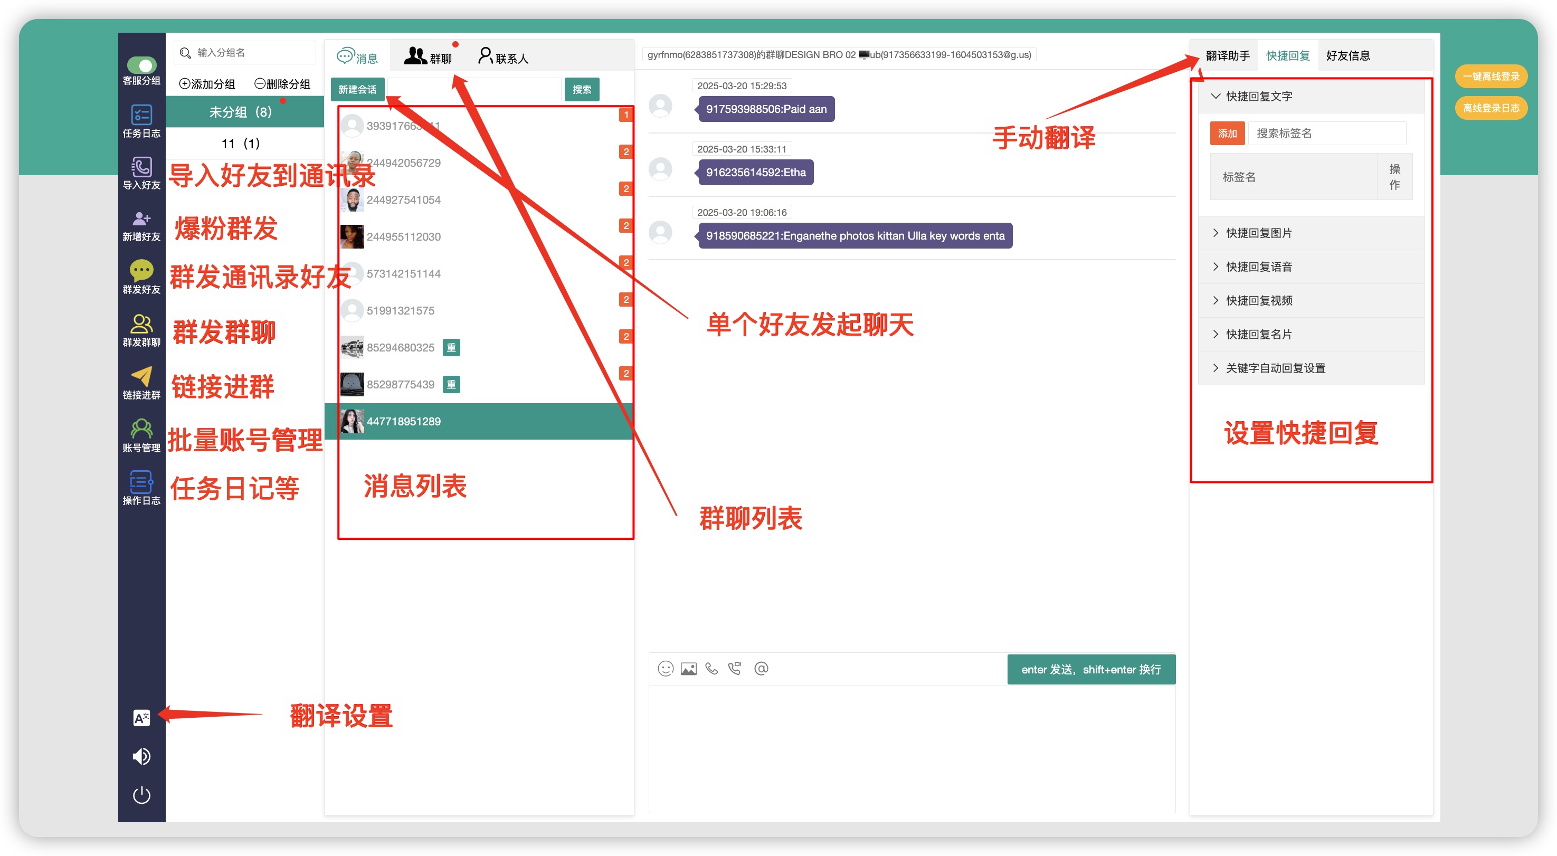The width and height of the screenshot is (1557, 856).
Task: Open the 新增好友 add friend icon
Action: point(141,219)
